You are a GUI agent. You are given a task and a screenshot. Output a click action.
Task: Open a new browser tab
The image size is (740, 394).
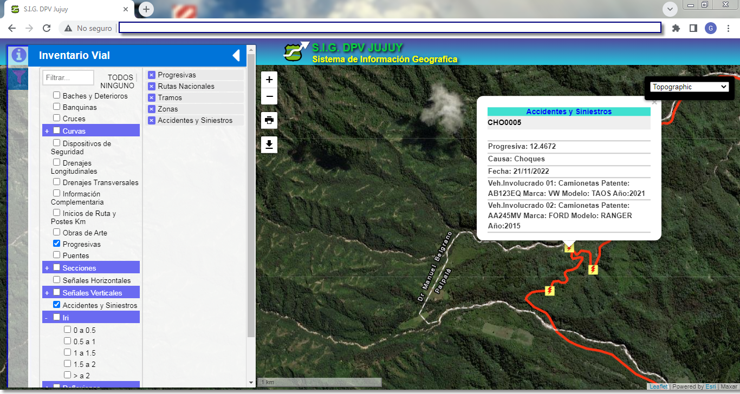tap(146, 9)
